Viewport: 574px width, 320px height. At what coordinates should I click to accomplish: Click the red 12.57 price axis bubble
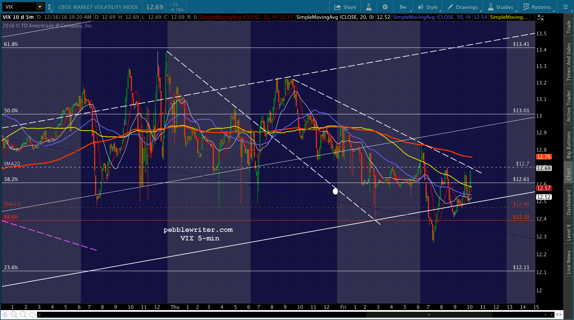[544, 188]
